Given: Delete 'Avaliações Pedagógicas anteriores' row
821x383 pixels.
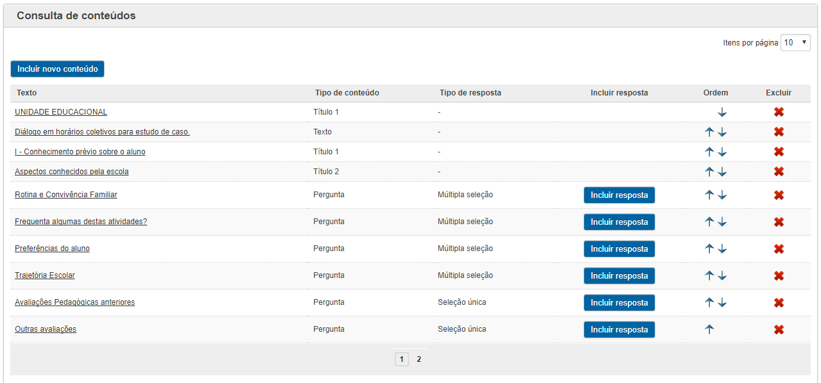Looking at the screenshot, I should coord(779,303).
